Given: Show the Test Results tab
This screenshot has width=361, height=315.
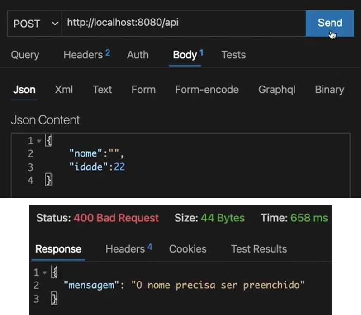Looking at the screenshot, I should tap(259, 249).
